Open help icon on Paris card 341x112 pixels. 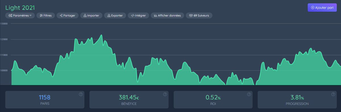pos(81,94)
